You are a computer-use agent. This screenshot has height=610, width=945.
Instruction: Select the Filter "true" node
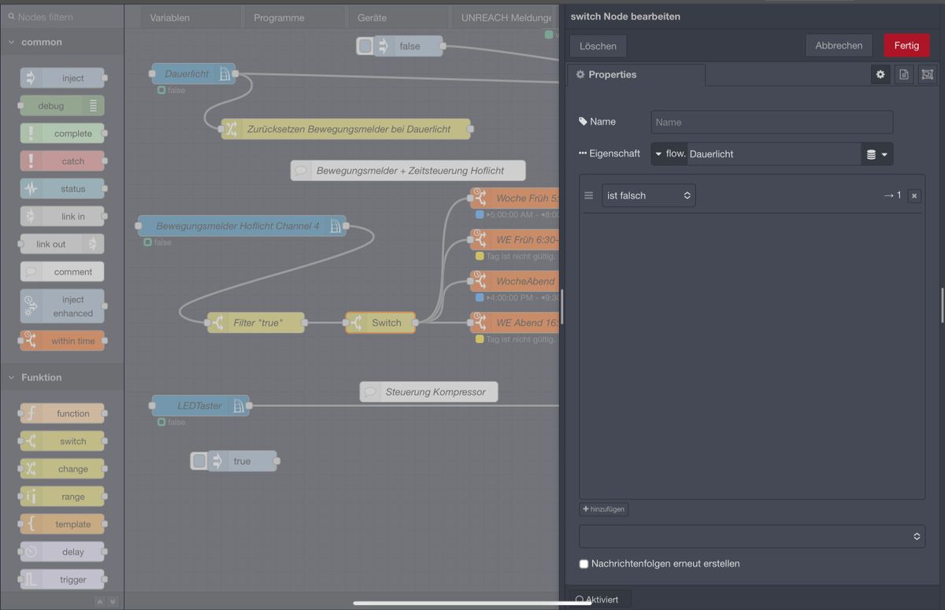[x=256, y=323]
